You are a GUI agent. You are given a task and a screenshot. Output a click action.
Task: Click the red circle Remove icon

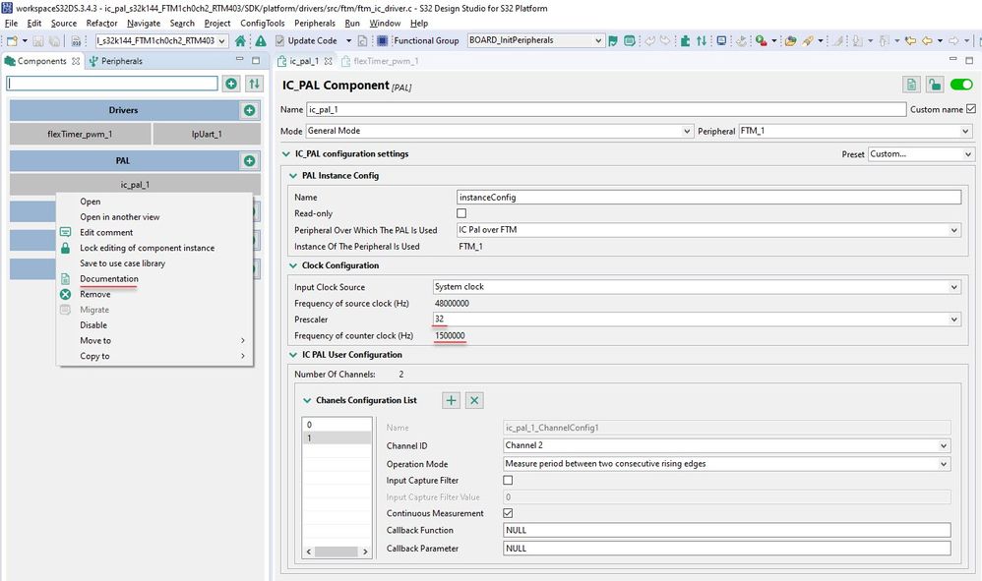point(65,294)
